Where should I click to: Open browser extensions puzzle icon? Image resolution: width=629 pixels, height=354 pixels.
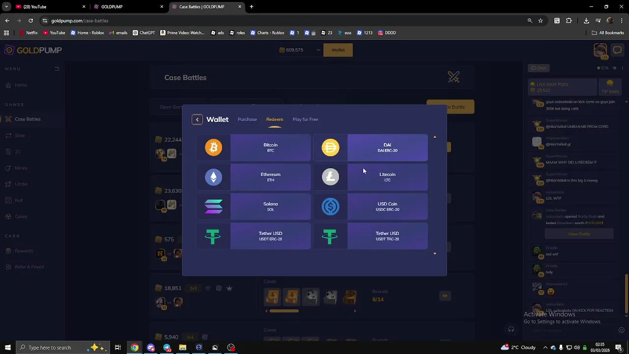point(569,21)
